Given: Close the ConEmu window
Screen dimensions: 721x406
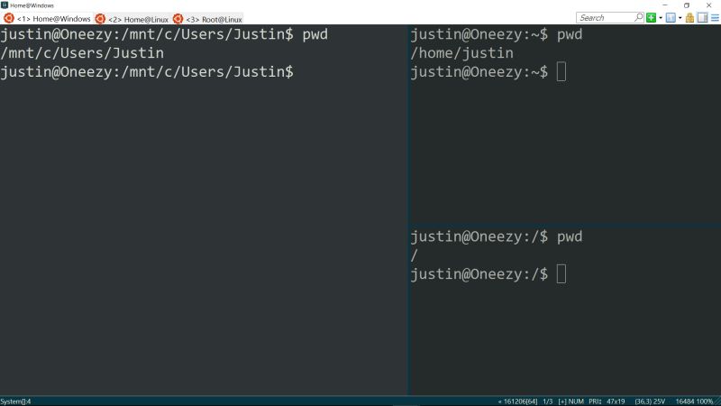Looking at the screenshot, I should click(708, 5).
